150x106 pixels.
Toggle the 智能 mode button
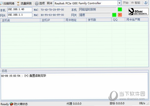point(135,3)
